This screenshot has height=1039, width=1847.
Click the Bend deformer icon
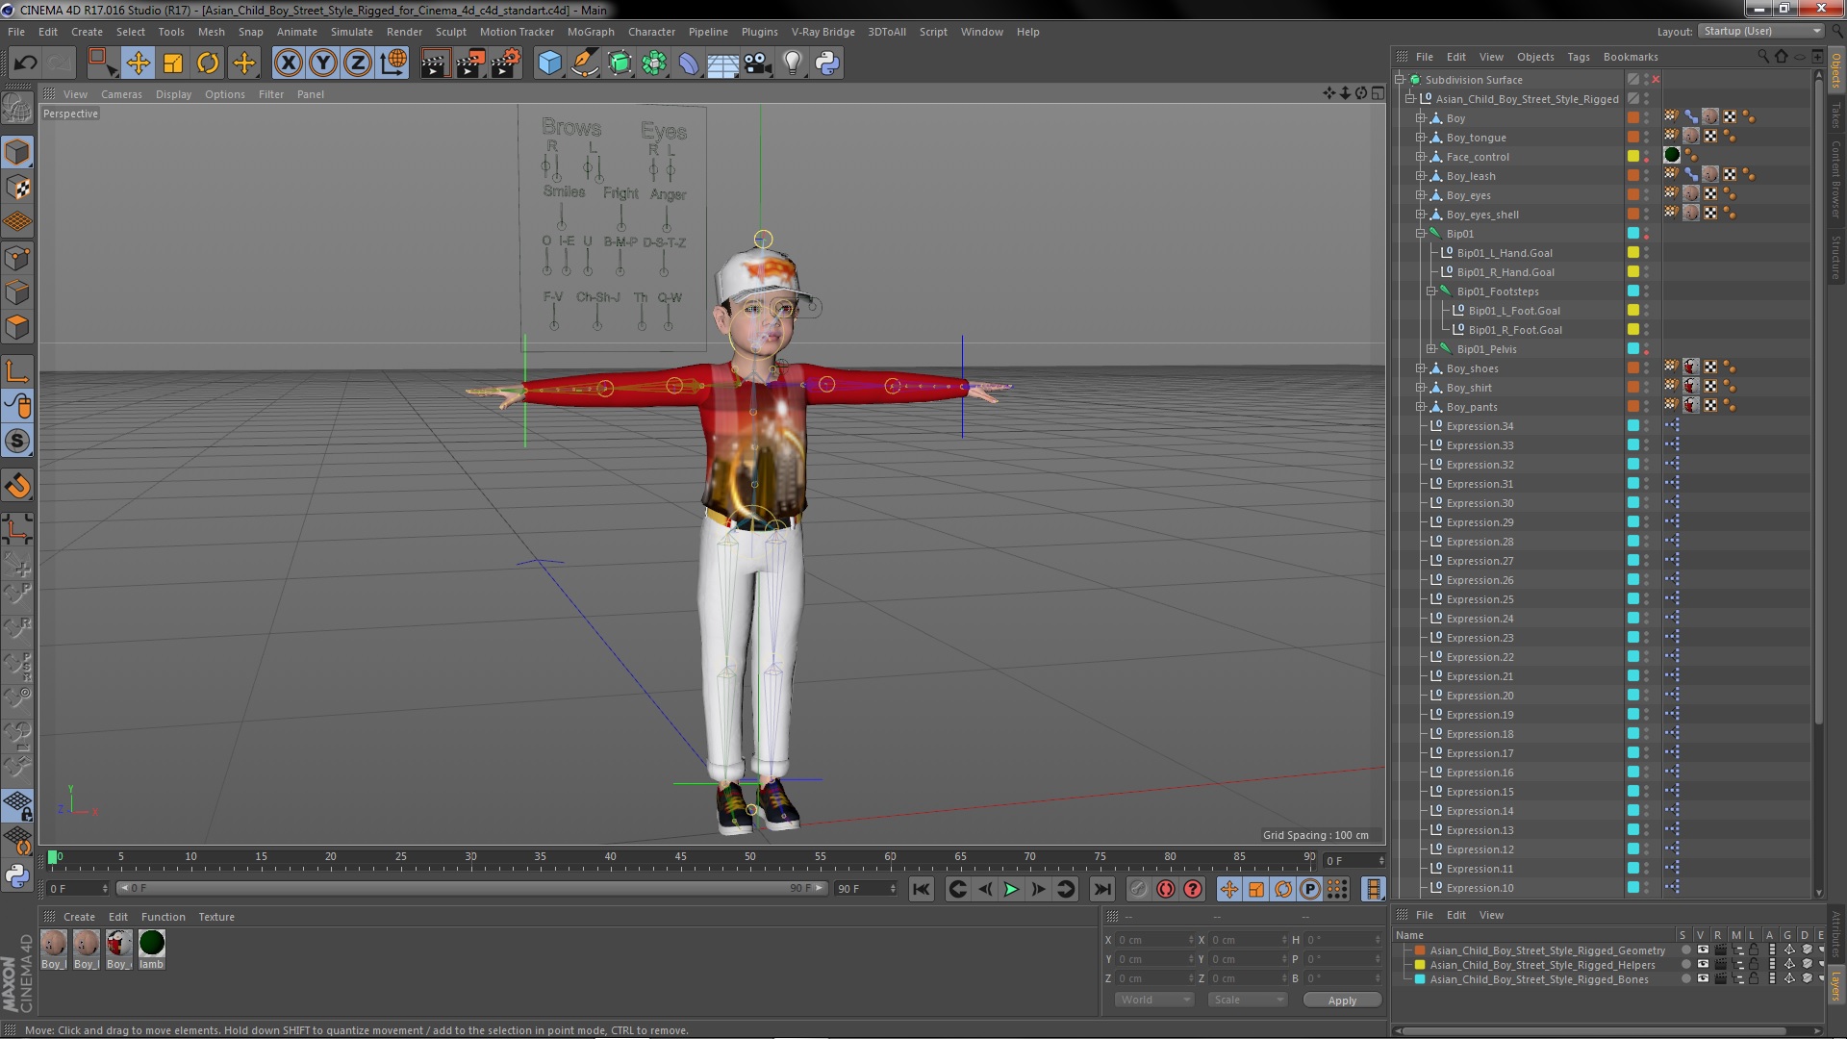(x=689, y=63)
